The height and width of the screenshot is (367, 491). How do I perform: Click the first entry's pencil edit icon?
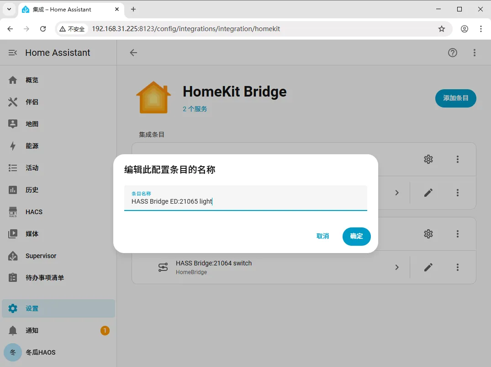pyautogui.click(x=428, y=193)
